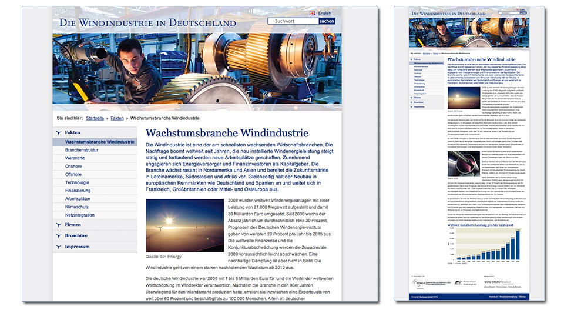Click the sunset thumbnail in the right preview page

coord(464,98)
